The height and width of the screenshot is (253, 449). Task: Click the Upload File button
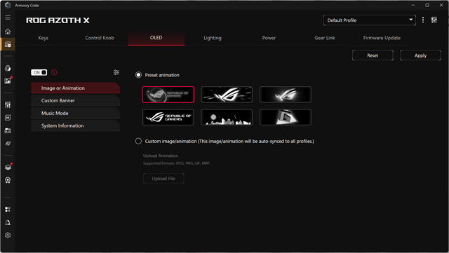(163, 179)
